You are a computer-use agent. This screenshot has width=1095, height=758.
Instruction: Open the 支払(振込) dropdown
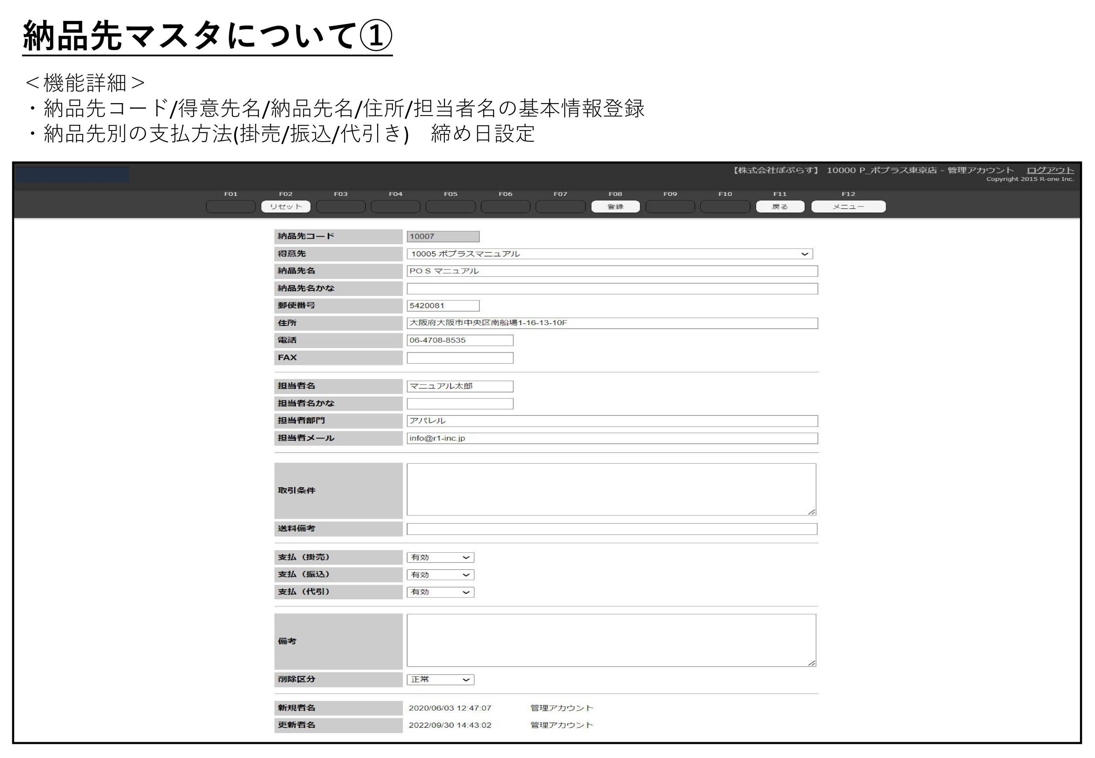440,574
